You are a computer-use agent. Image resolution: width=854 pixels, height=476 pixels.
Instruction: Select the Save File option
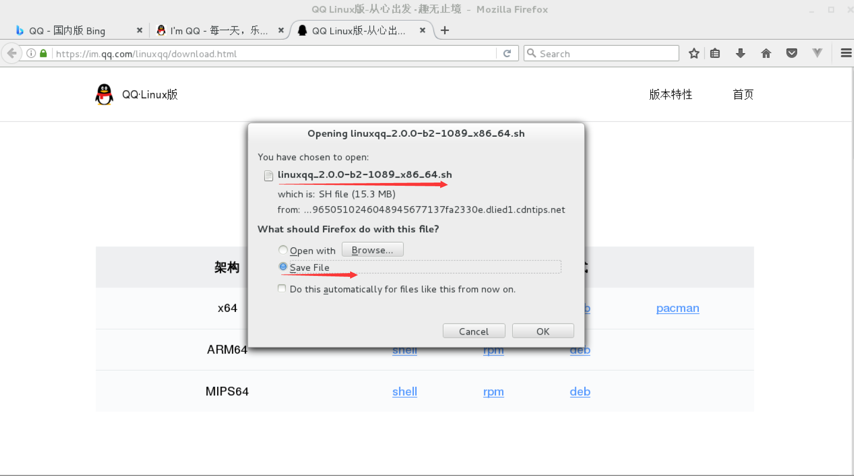click(x=283, y=267)
